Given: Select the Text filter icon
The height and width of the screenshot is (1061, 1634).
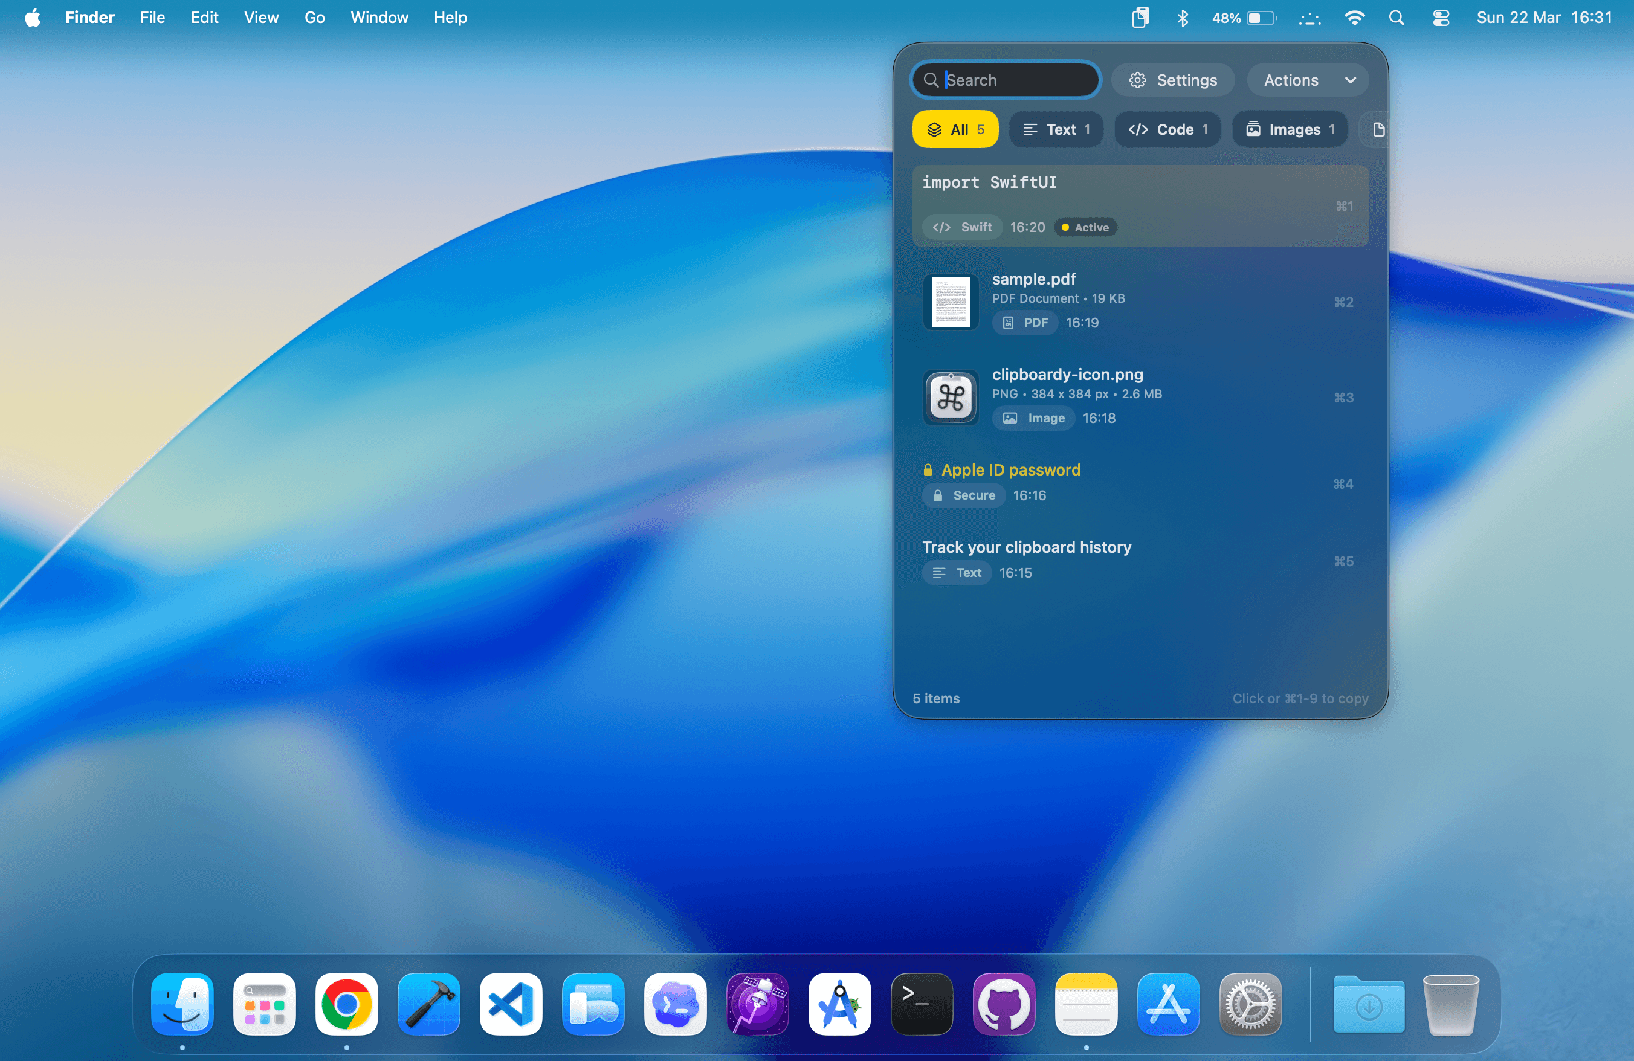Looking at the screenshot, I should pyautogui.click(x=1030, y=129).
